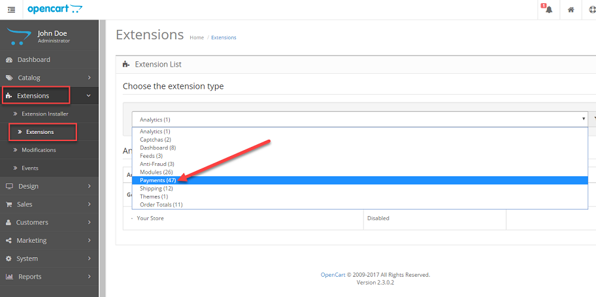This screenshot has width=596, height=297.
Task: Click the puzzle icon beside Extension List
Action: (x=126, y=64)
